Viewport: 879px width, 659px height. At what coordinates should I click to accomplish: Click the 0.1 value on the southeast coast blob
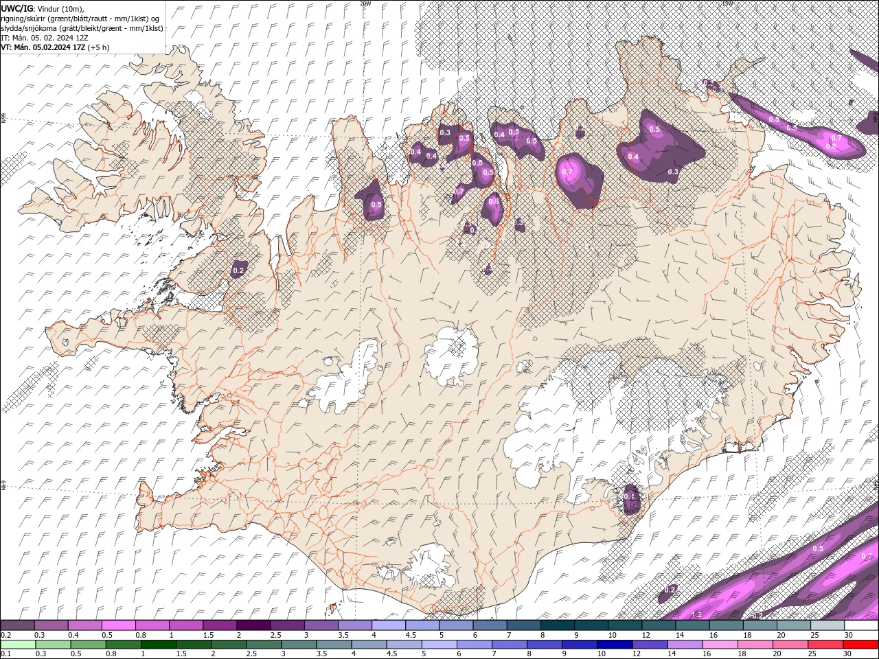pos(629,496)
